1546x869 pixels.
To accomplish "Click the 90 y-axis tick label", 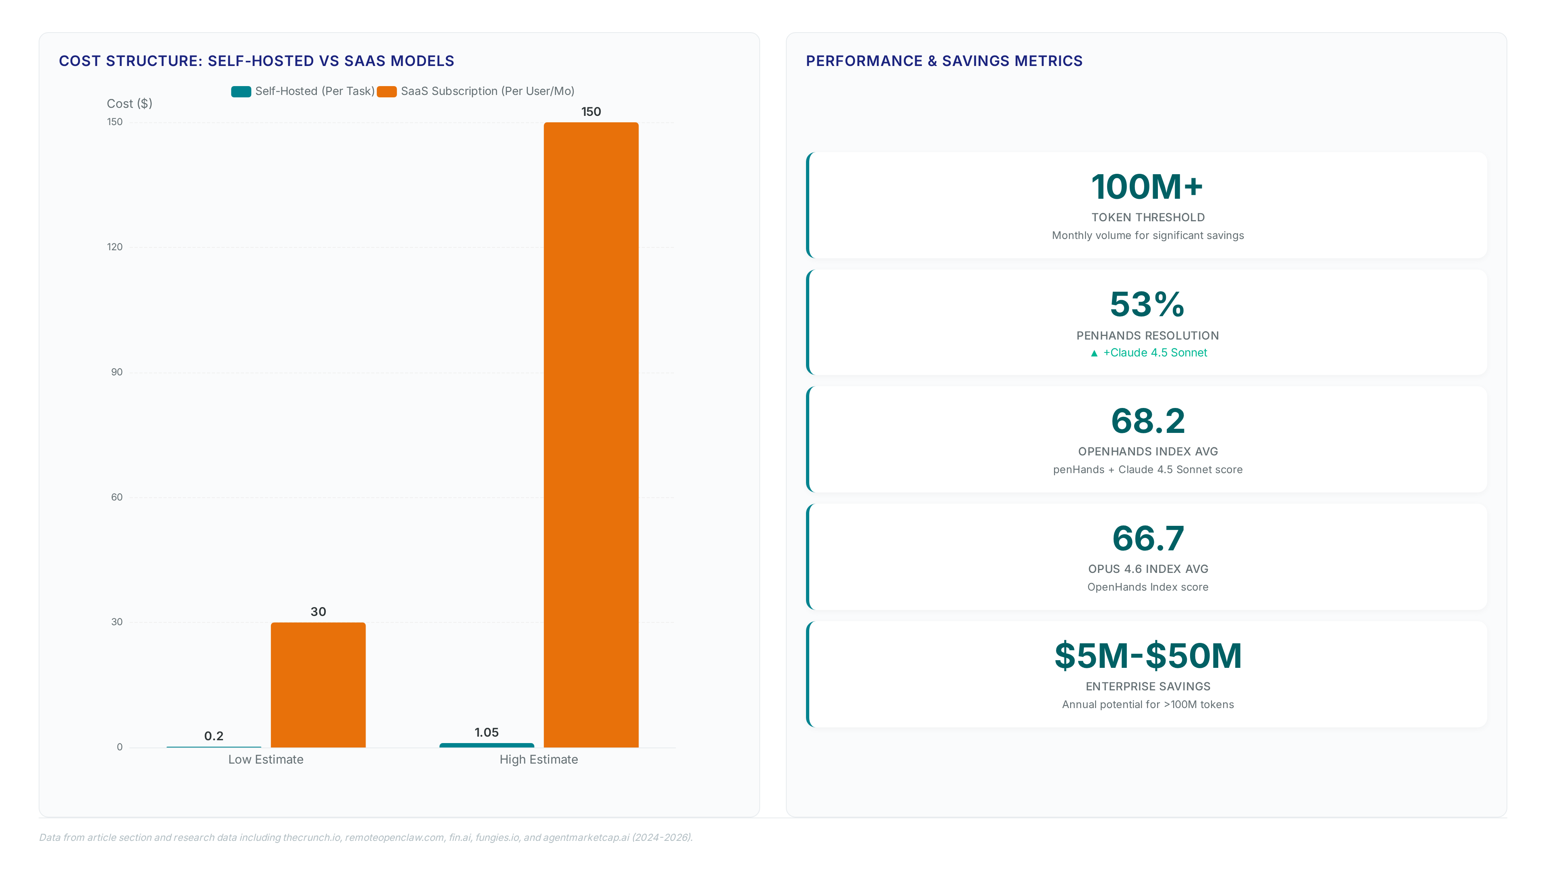I will (x=116, y=372).
